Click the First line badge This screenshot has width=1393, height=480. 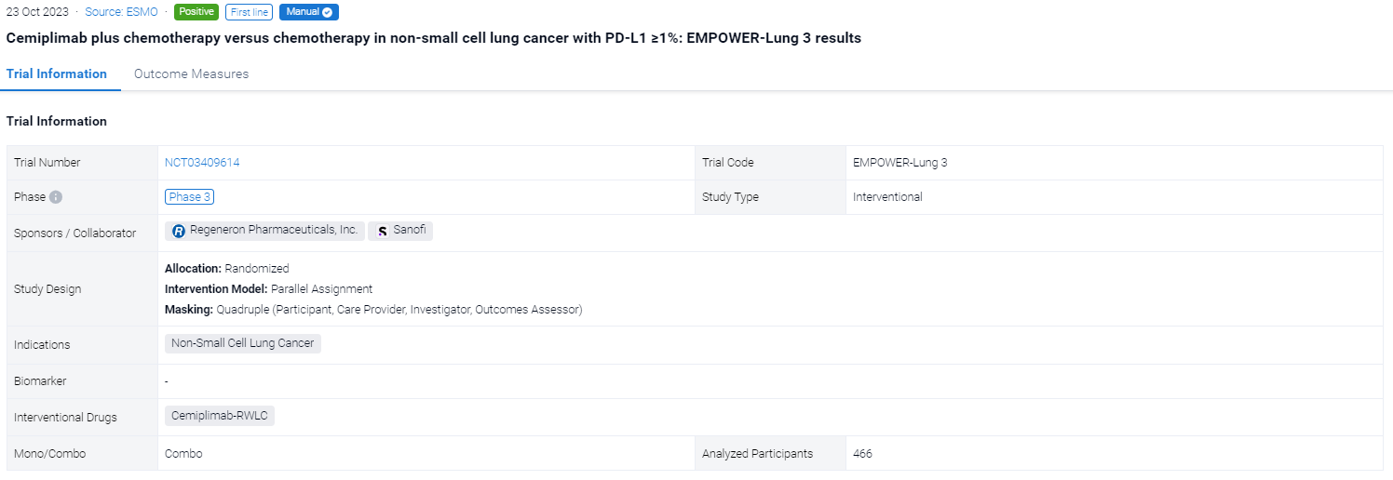[x=250, y=12]
